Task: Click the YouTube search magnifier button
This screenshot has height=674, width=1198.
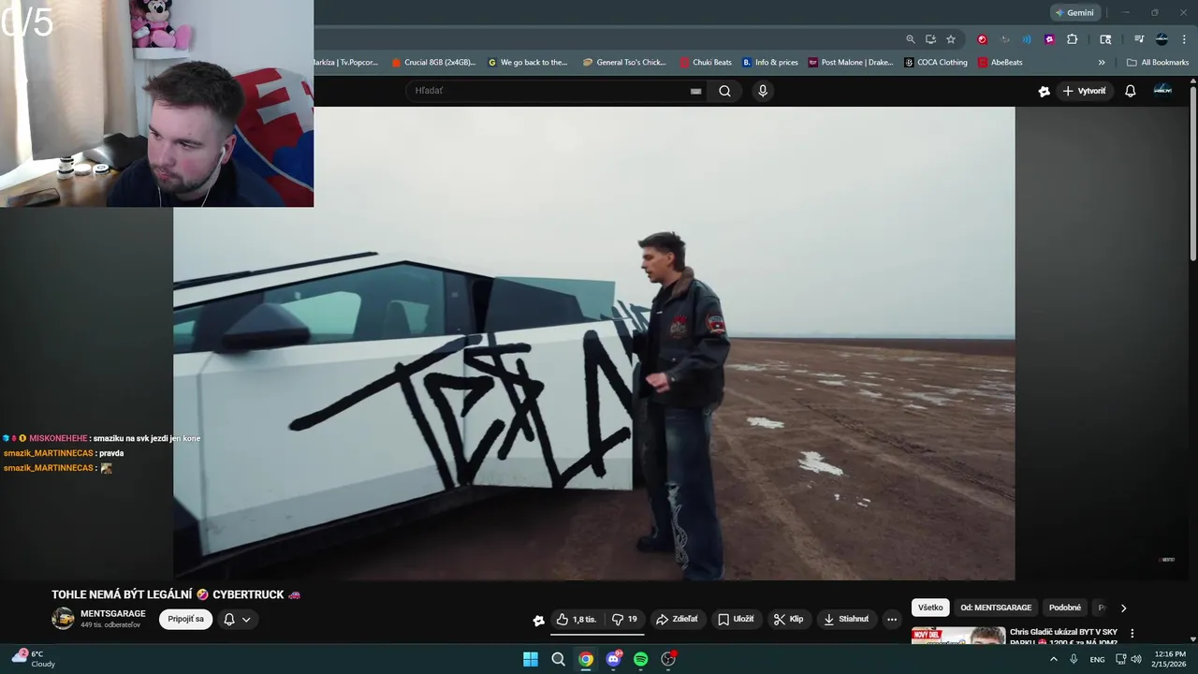Action: tap(724, 91)
